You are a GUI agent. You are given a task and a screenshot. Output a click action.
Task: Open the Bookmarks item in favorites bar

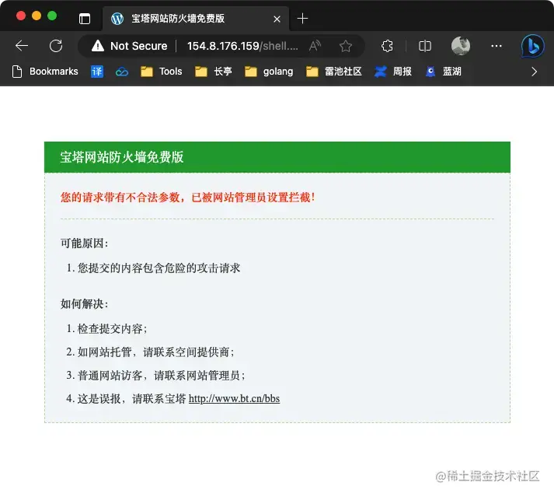tap(45, 72)
